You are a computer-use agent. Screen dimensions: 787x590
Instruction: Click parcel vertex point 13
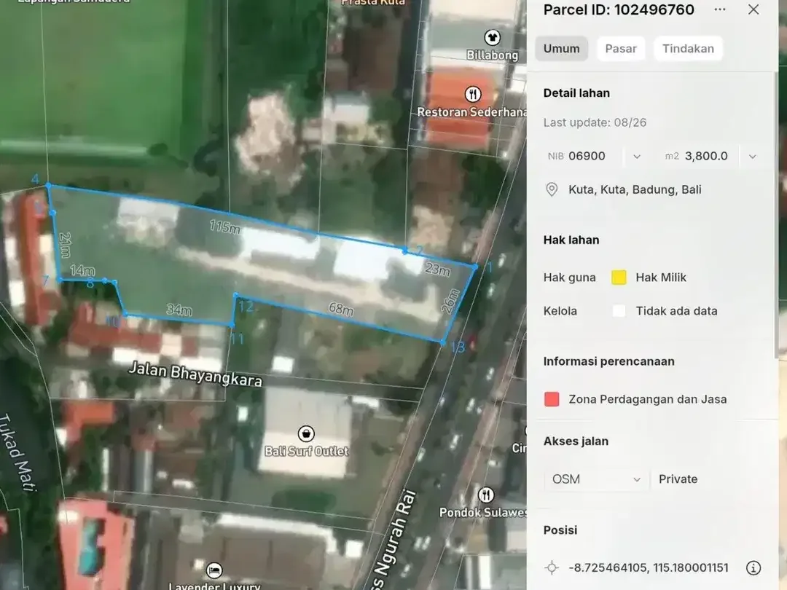coord(442,342)
